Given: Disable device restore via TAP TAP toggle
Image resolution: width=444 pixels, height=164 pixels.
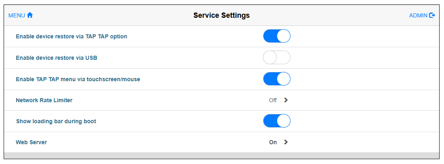Looking at the screenshot, I should [277, 36].
